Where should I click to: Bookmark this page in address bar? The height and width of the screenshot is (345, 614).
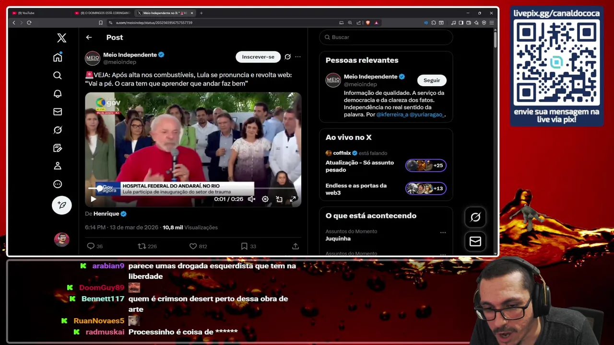pos(101,23)
